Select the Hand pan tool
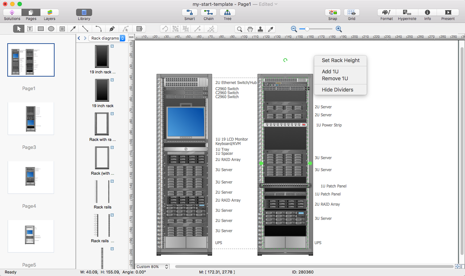 coord(250,29)
